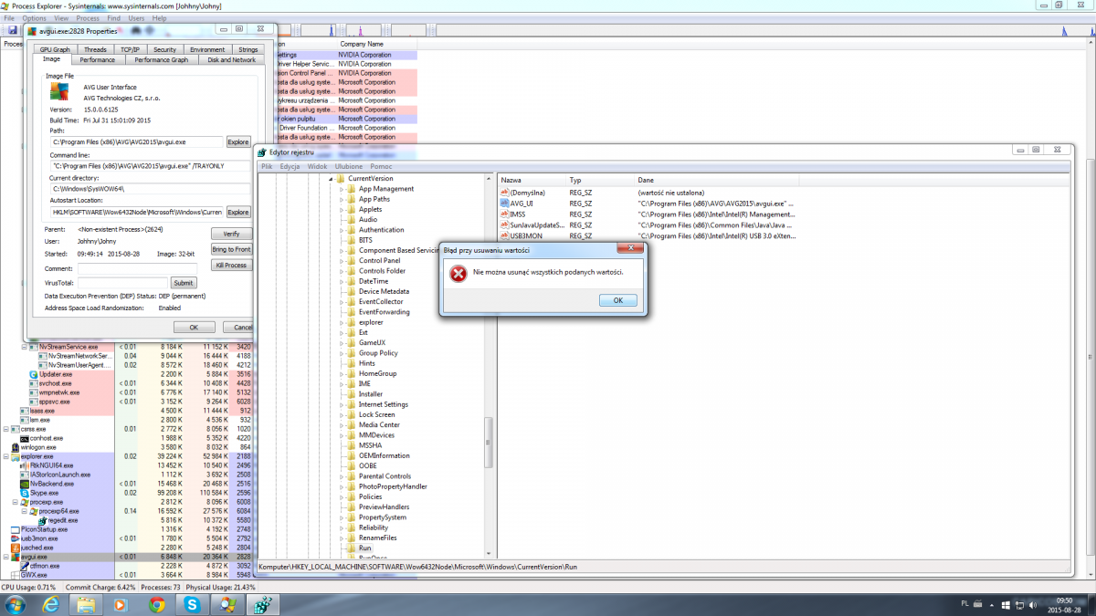Click OK in avgui.exe Properties dialog

(194, 327)
